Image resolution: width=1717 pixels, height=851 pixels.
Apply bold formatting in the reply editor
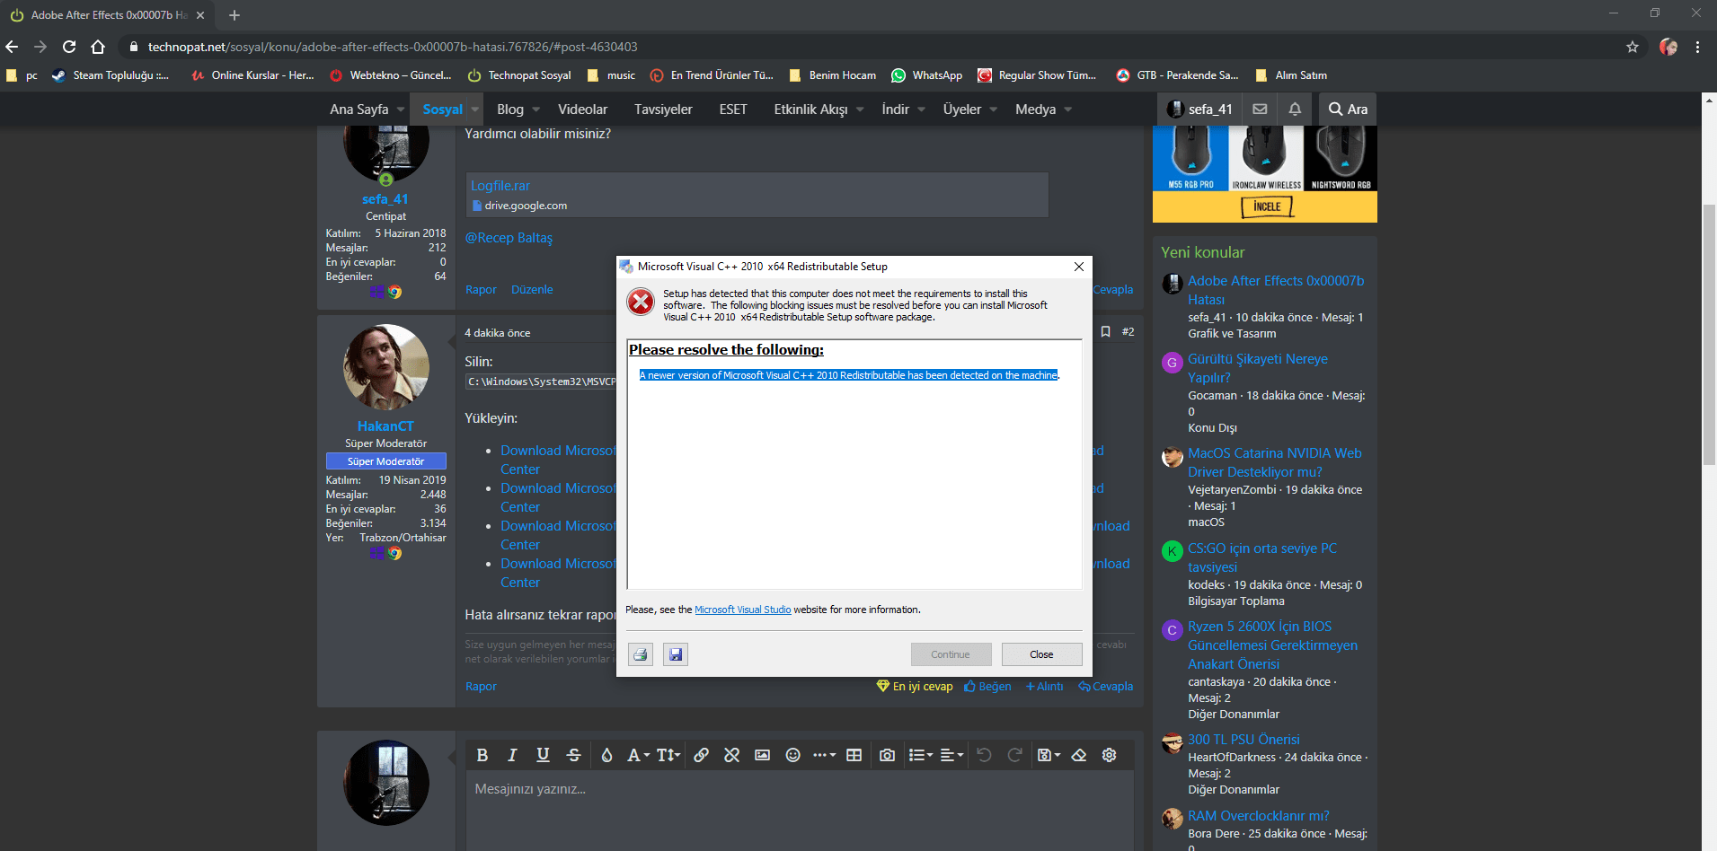click(482, 755)
